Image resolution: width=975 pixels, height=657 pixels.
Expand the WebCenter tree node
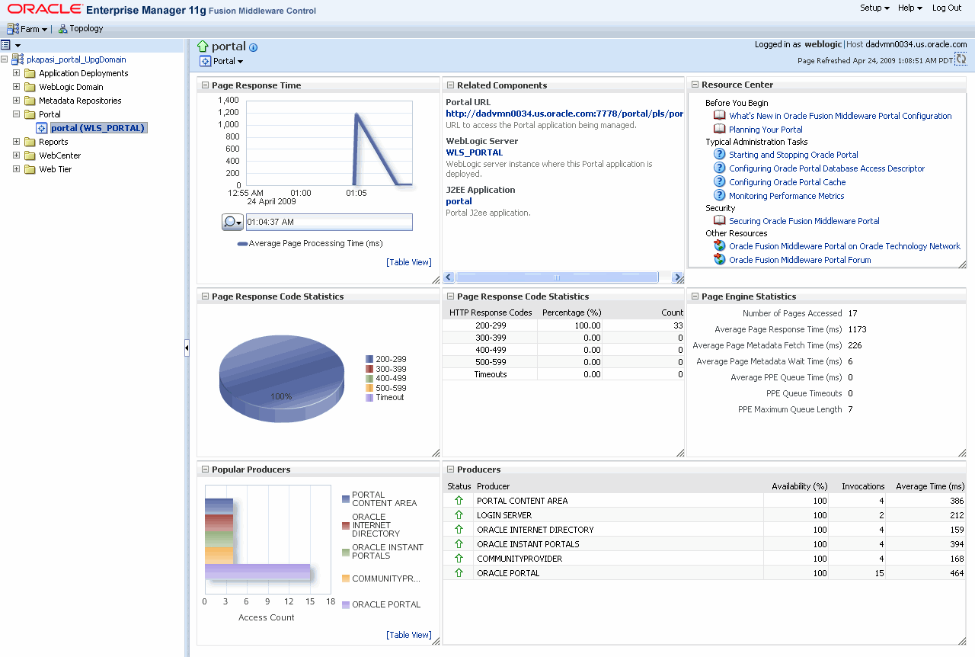(16, 156)
